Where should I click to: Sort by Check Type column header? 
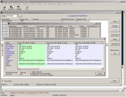(26, 19)
